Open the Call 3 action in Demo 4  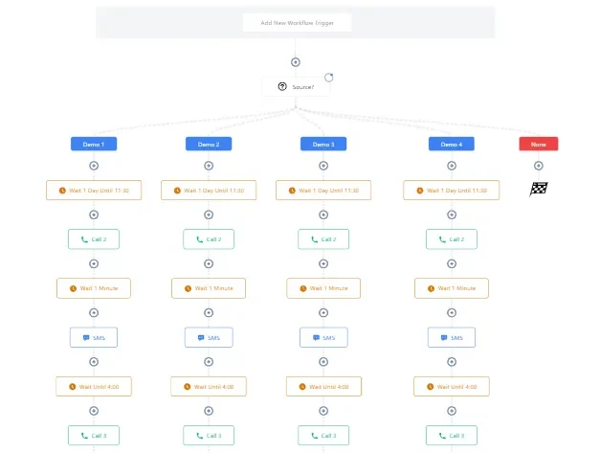tap(452, 436)
